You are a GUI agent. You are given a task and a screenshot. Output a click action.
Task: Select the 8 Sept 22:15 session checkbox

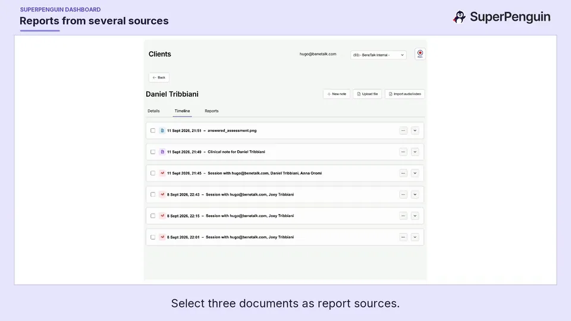(x=153, y=216)
